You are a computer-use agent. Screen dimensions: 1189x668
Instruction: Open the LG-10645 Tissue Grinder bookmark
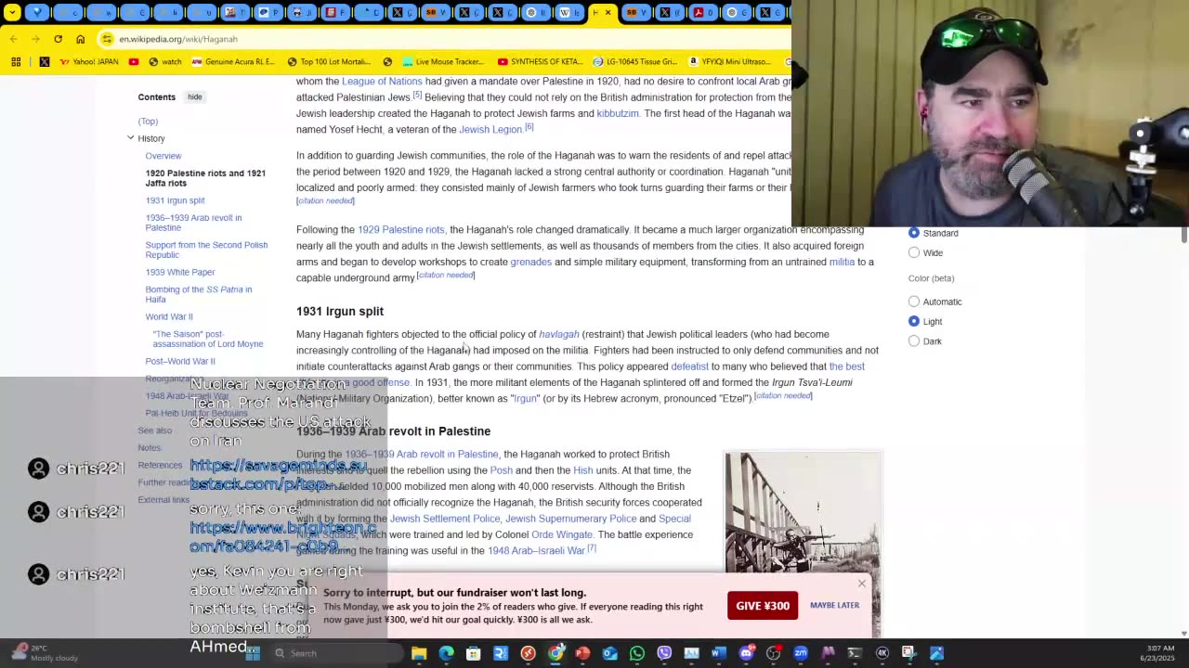(635, 62)
